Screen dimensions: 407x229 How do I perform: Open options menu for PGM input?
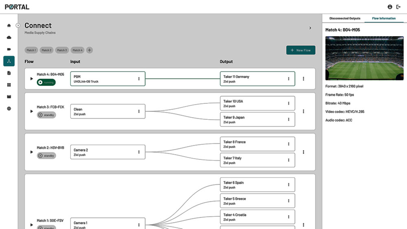(x=139, y=79)
